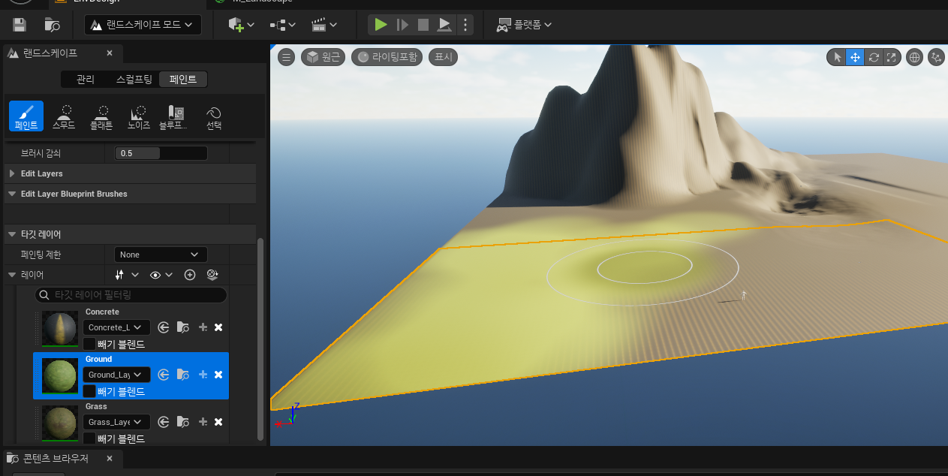Browse to Grass layer asset in content browser
Viewport: 948px width, 476px height.
tap(183, 422)
